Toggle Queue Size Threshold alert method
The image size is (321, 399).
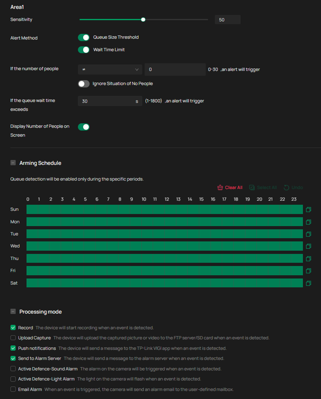(x=84, y=37)
